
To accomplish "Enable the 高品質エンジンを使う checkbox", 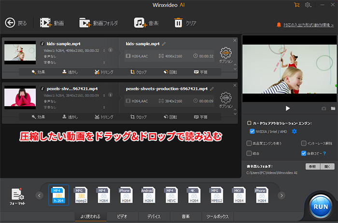I will [x=249, y=143].
